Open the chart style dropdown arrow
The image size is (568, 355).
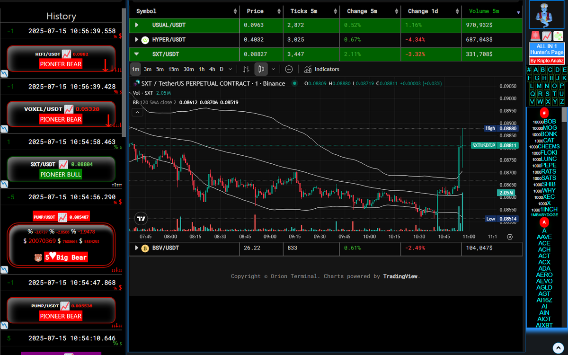tap(273, 69)
